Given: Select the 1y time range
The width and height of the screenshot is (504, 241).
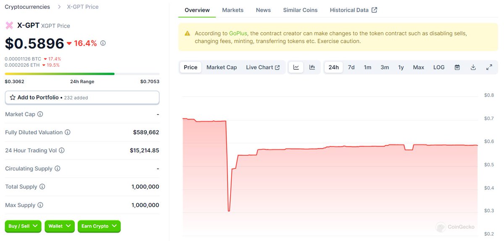Looking at the screenshot, I should pyautogui.click(x=401, y=67).
